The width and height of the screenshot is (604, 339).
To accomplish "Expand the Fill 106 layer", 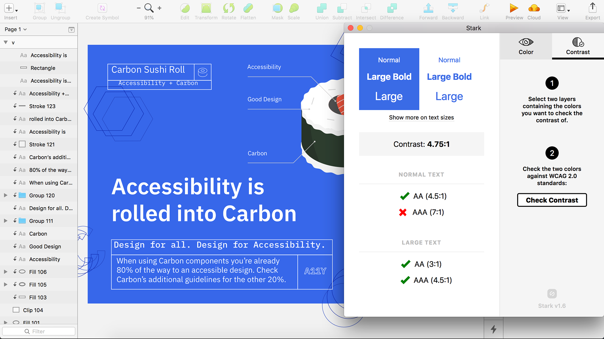I will pyautogui.click(x=6, y=272).
